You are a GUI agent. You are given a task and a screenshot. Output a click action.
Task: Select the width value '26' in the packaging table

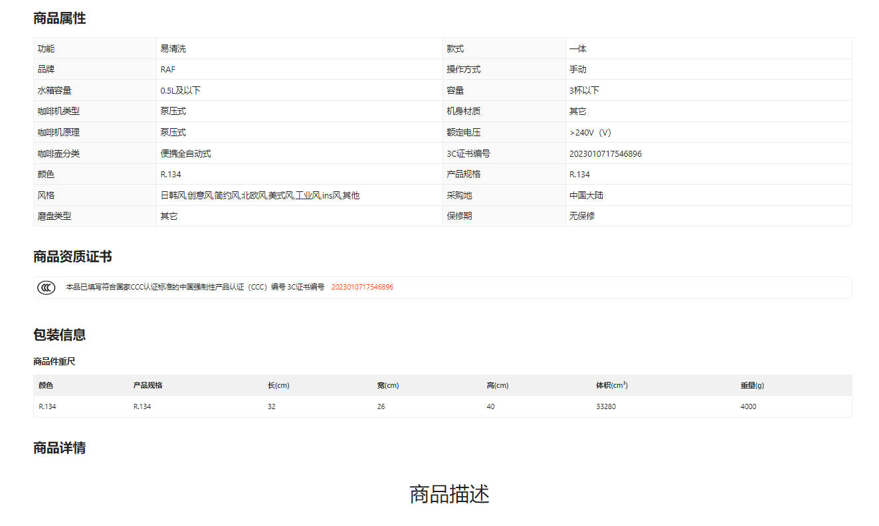[381, 406]
